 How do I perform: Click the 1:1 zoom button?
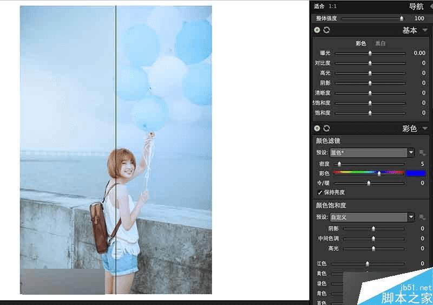coord(333,6)
